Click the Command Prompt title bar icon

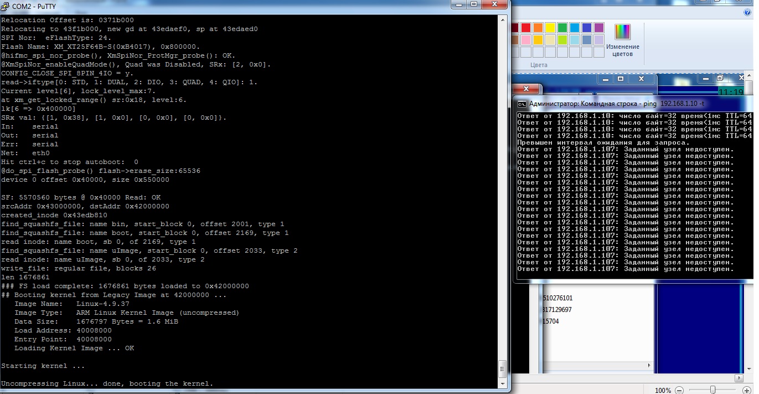tap(522, 104)
